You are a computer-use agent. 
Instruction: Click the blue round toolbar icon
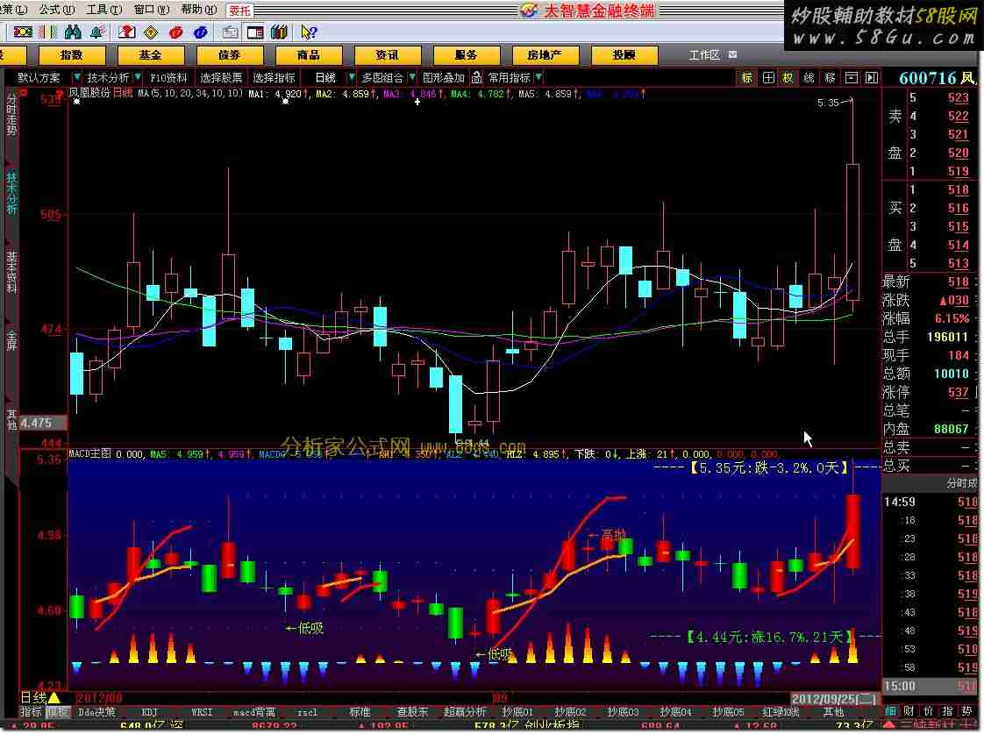(x=201, y=32)
